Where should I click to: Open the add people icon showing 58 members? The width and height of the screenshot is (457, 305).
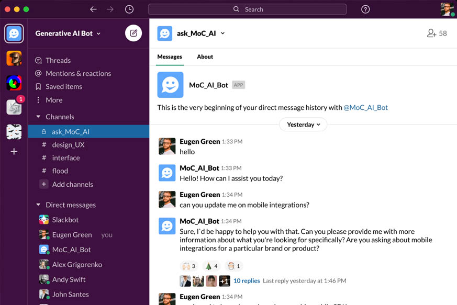pos(437,33)
